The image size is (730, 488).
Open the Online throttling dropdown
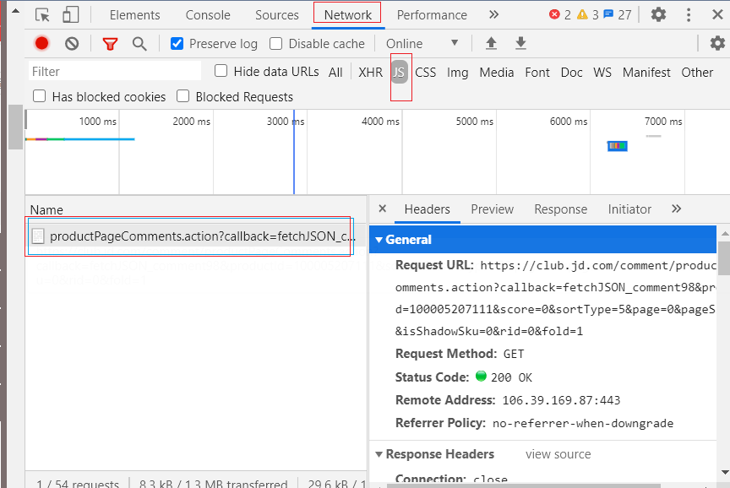[x=422, y=44]
